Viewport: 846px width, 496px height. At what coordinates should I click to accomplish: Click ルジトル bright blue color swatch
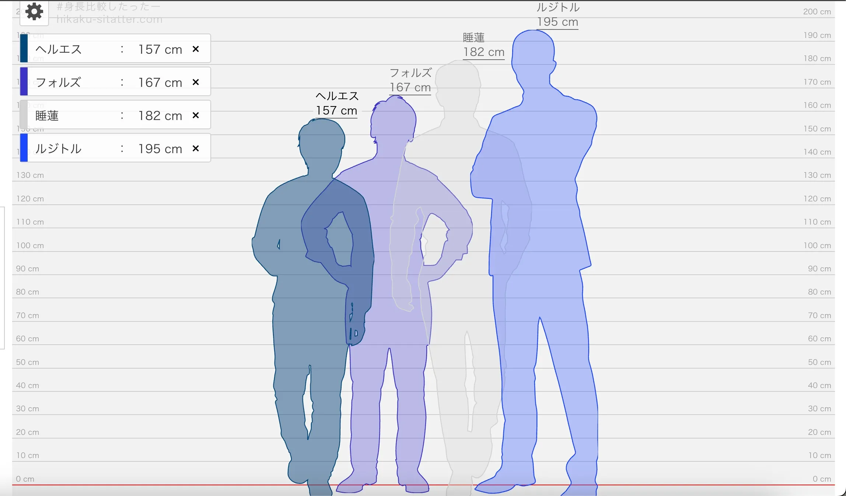24,148
